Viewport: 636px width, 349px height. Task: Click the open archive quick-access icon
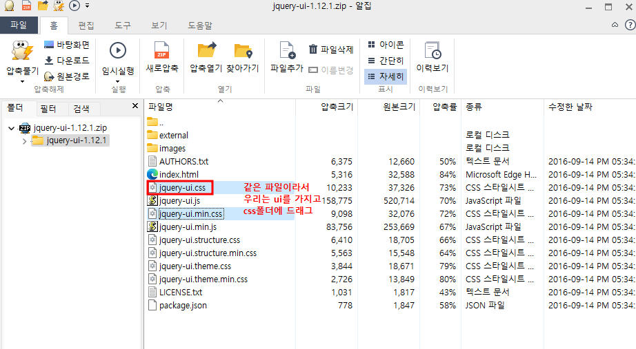click(43, 6)
